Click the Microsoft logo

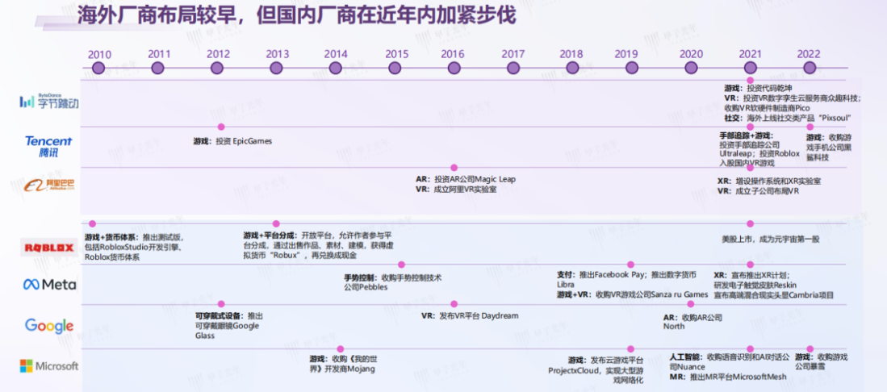tap(49, 366)
